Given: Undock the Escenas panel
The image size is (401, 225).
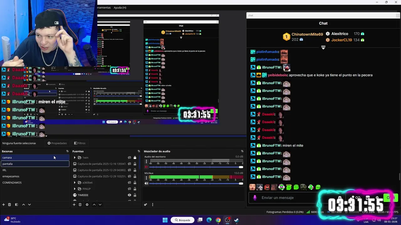Looking at the screenshot, I should [x=67, y=151].
